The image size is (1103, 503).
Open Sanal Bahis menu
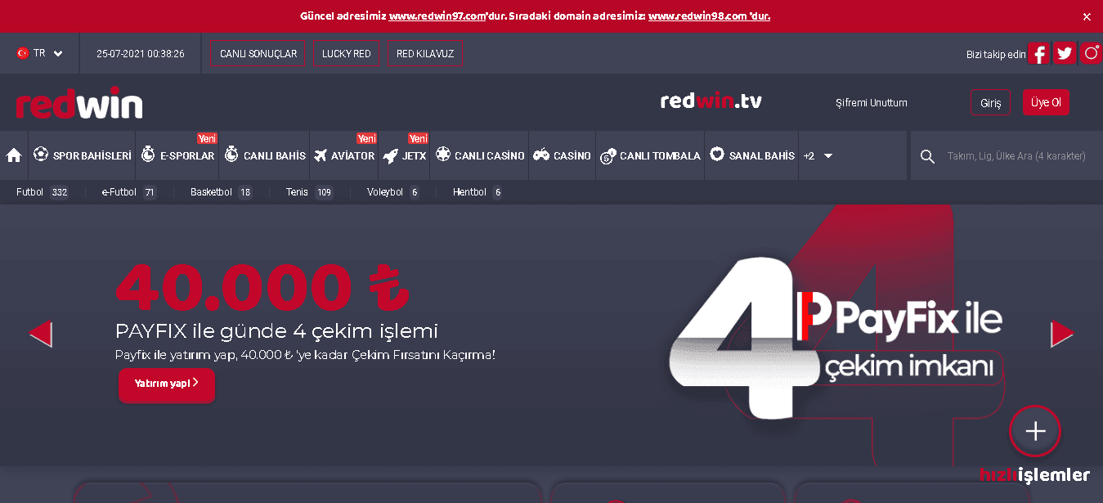click(751, 155)
